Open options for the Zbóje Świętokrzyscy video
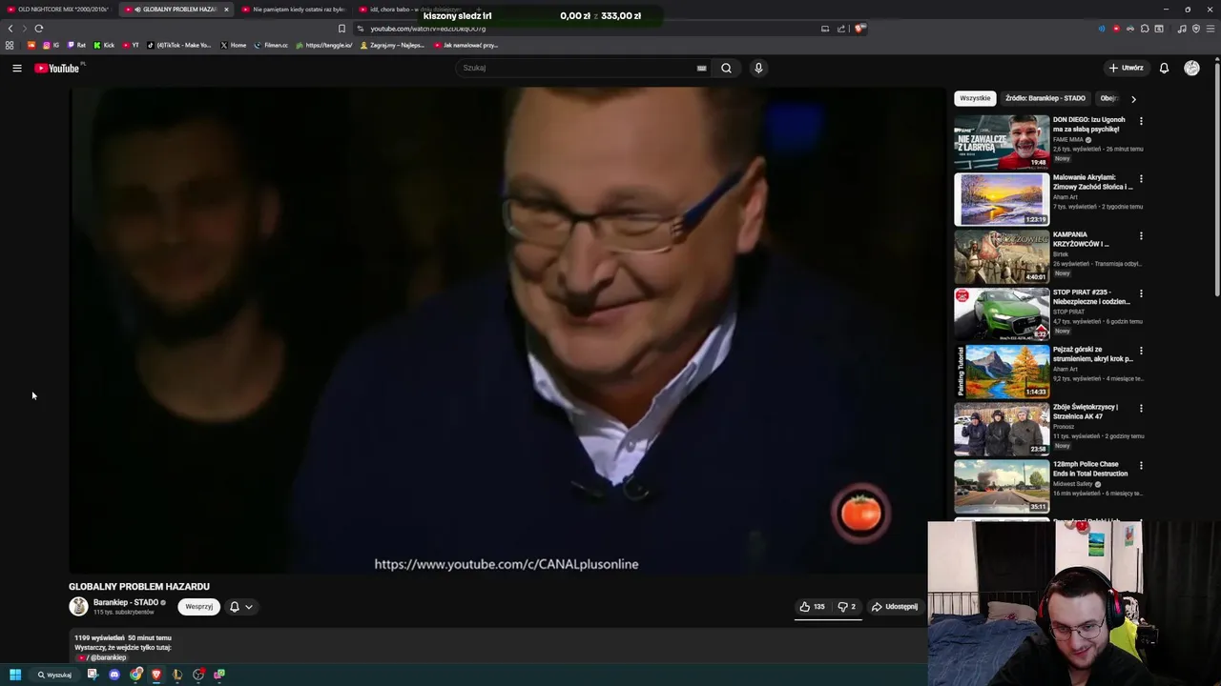 (1141, 408)
